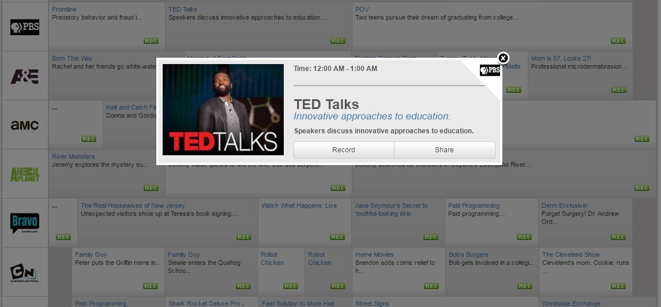The height and width of the screenshot is (307, 661).
Task: Click REC badge on Home Movies
Action: (x=431, y=286)
